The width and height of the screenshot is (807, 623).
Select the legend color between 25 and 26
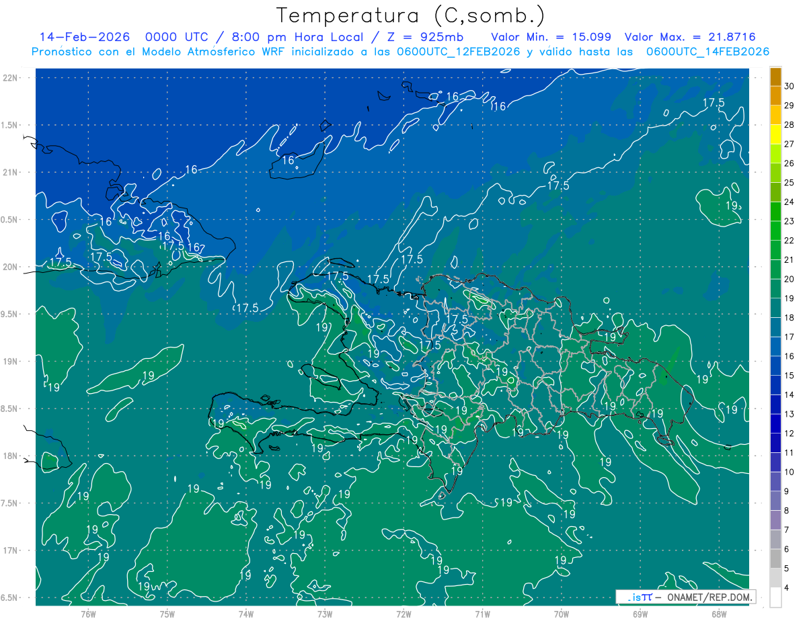point(775,173)
